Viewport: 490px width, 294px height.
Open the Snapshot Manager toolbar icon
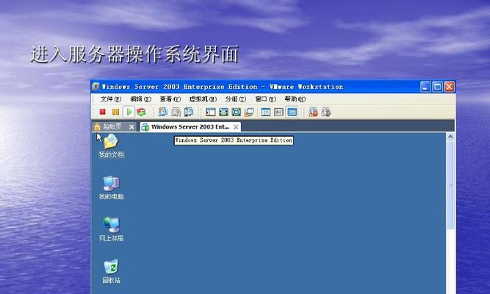(189, 112)
